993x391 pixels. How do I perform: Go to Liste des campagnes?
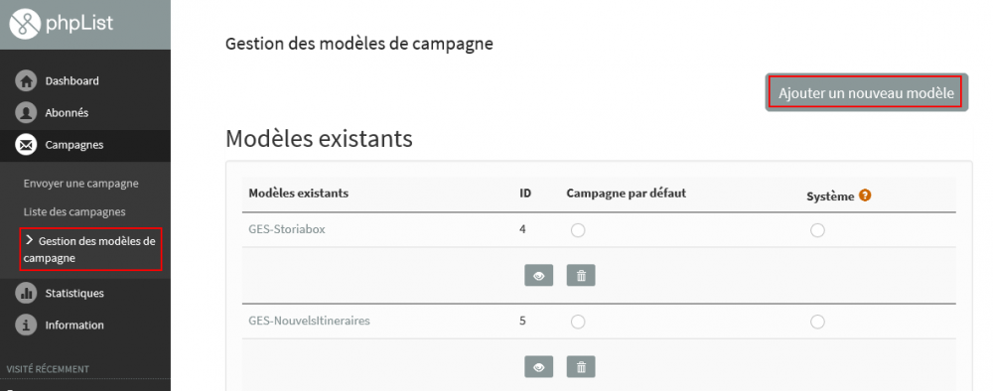pos(74,212)
